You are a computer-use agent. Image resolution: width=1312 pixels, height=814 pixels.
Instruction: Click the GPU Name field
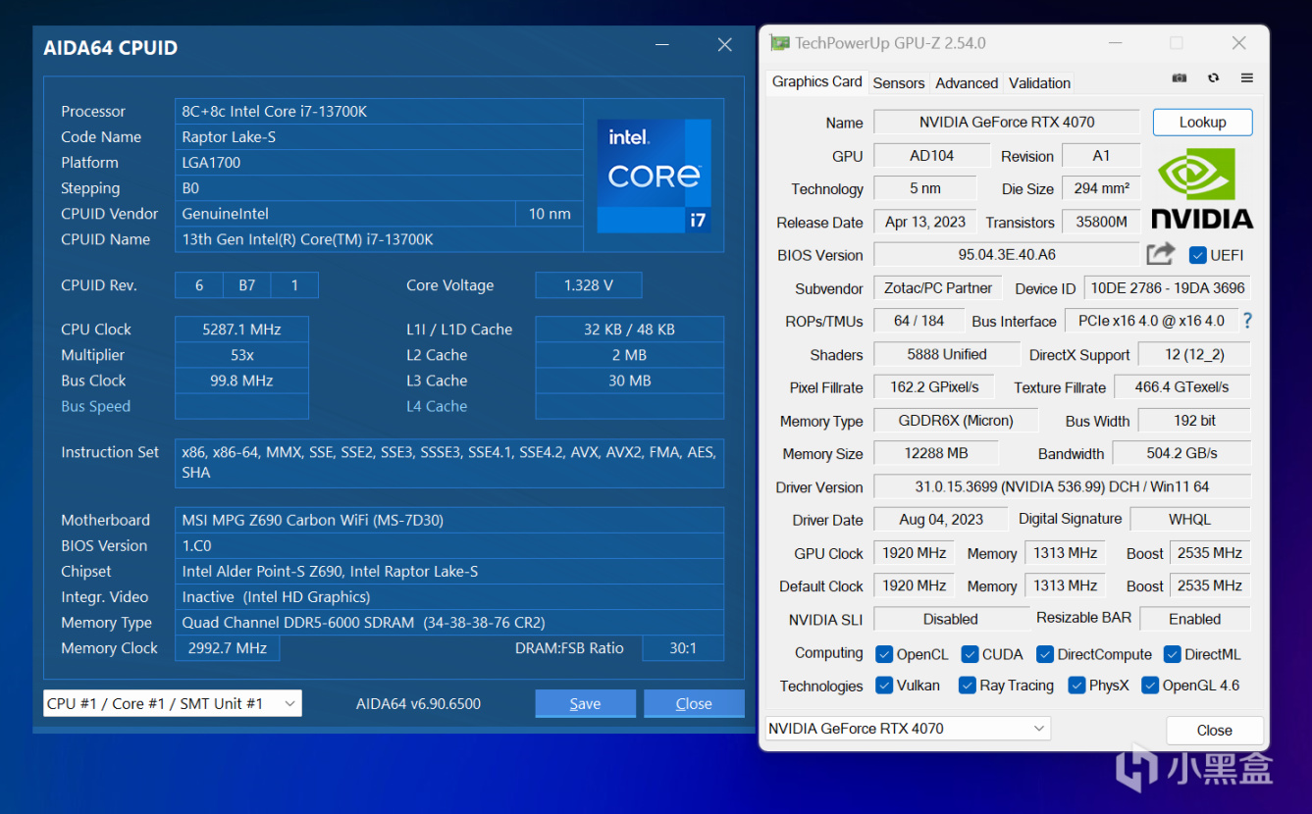[x=1006, y=123]
